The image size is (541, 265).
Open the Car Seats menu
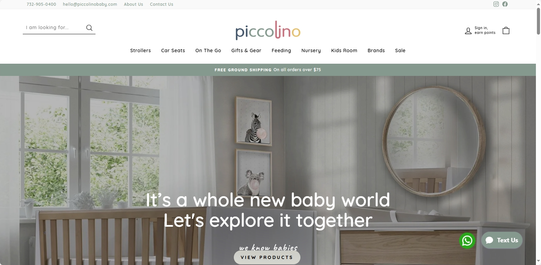tap(173, 50)
